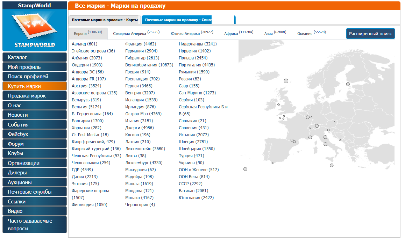405x238 pixels.
Task: Open Поиск профилей sidebar item
Action: 35,77
